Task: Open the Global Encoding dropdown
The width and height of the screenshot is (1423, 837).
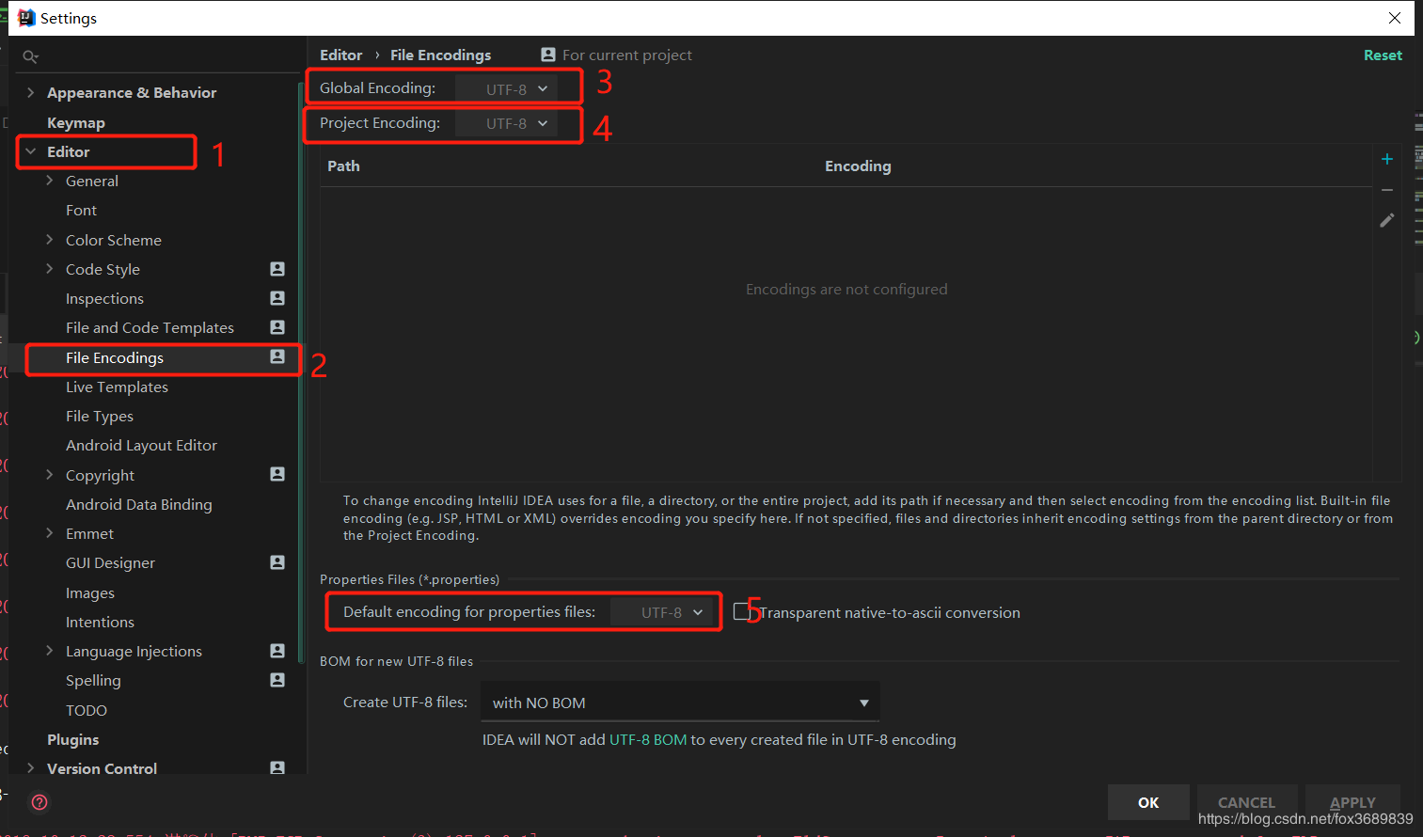Action: 507,88
